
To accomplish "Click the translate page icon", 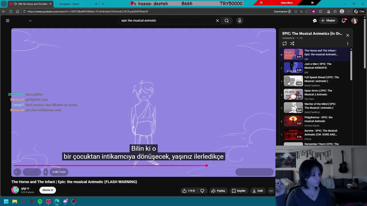I will [x=301, y=11].
